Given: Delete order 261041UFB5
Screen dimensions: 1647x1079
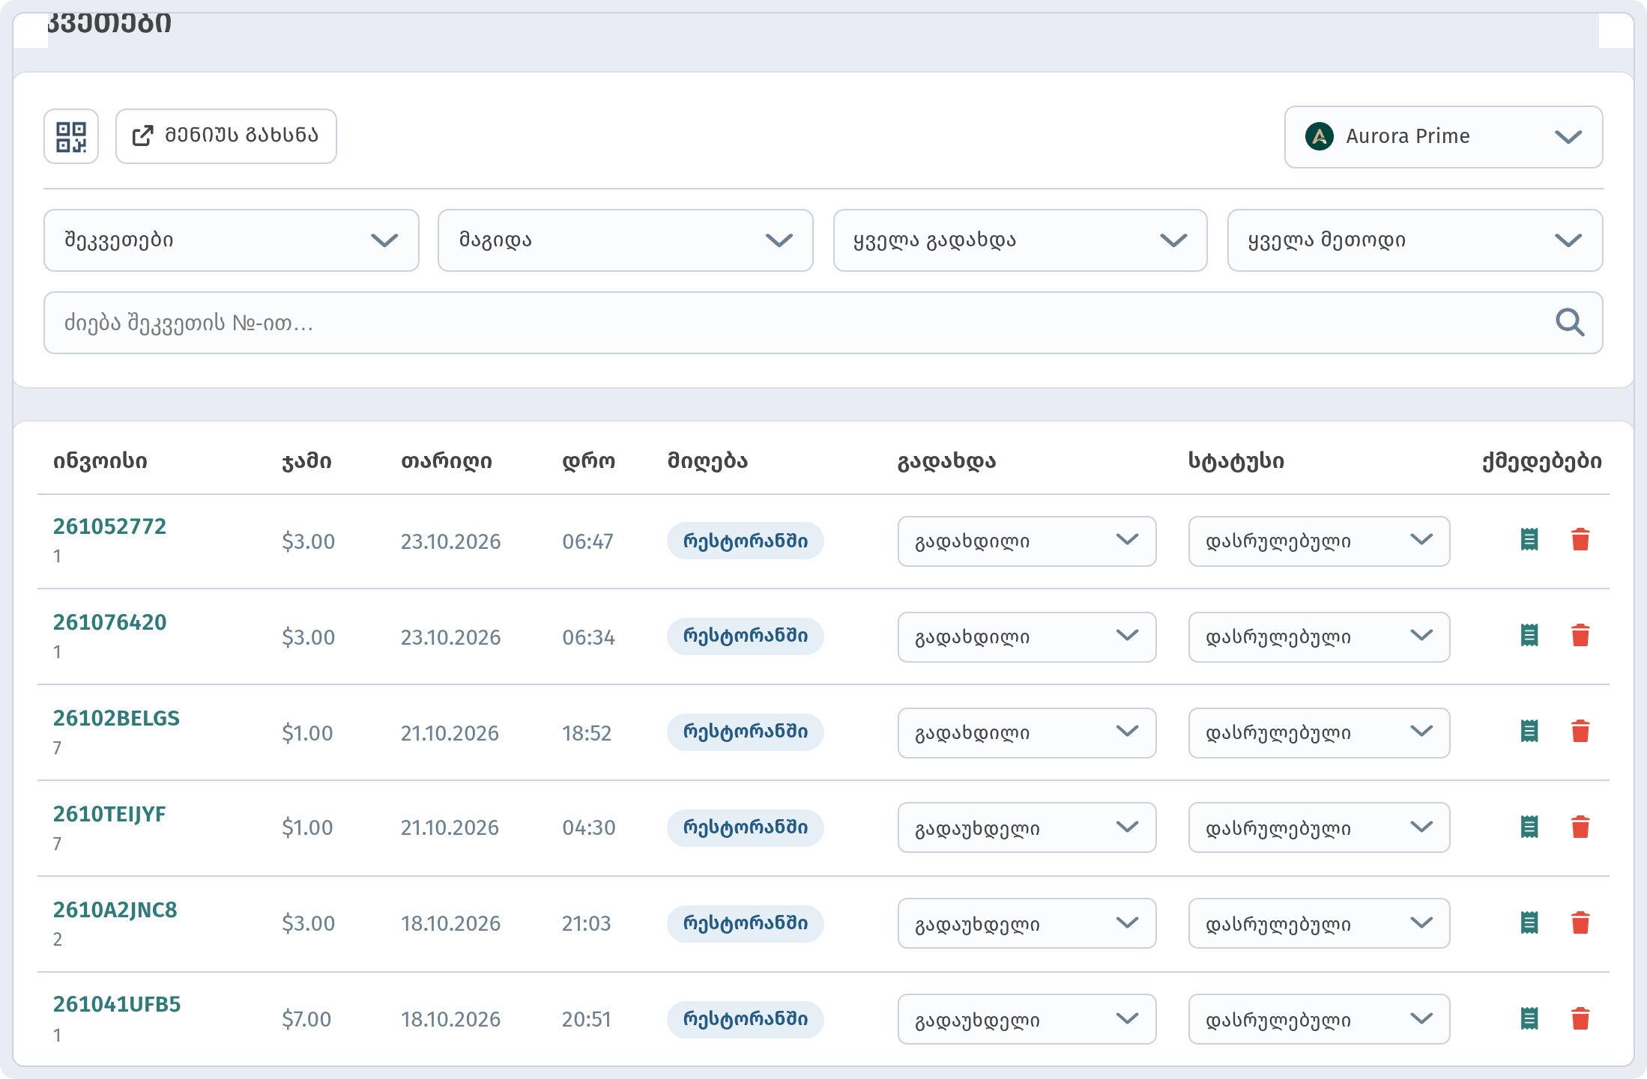Looking at the screenshot, I should tap(1580, 1018).
